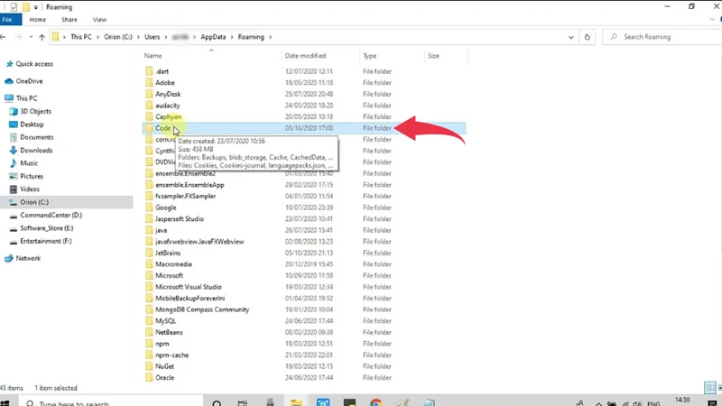Open the File menu
This screenshot has width=722, height=406.
(x=7, y=19)
